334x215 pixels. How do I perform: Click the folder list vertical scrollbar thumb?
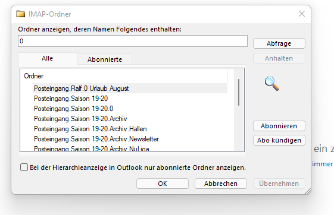coord(239,92)
